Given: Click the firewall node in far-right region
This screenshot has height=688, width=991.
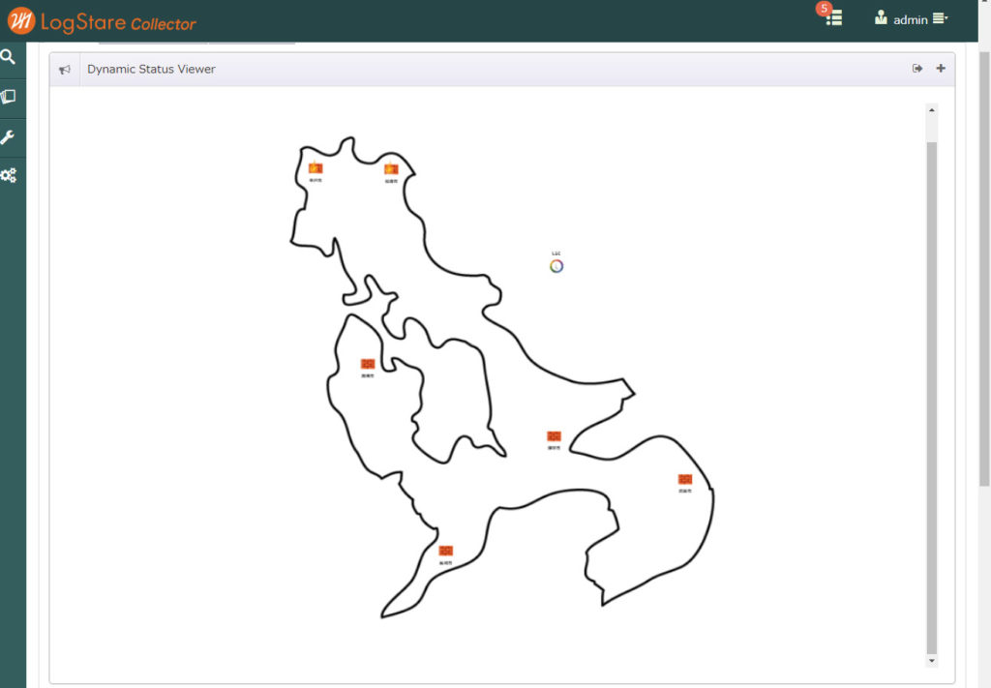Looking at the screenshot, I should point(685,479).
